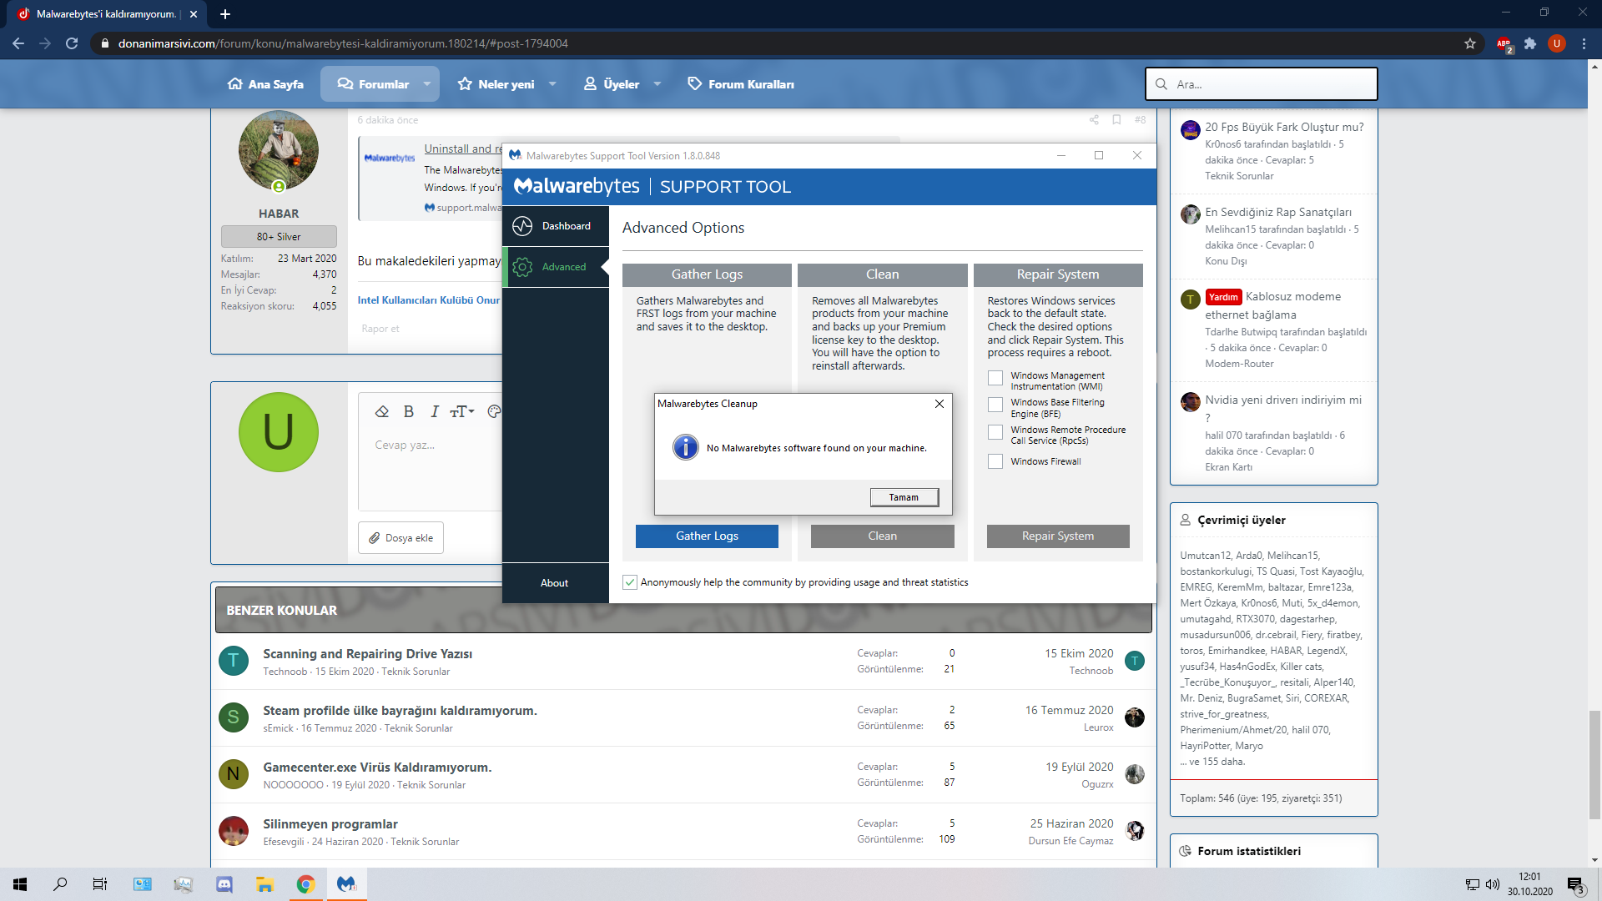The width and height of the screenshot is (1602, 901).
Task: Open text size dropdown in editor
Action: pyautogui.click(x=462, y=411)
